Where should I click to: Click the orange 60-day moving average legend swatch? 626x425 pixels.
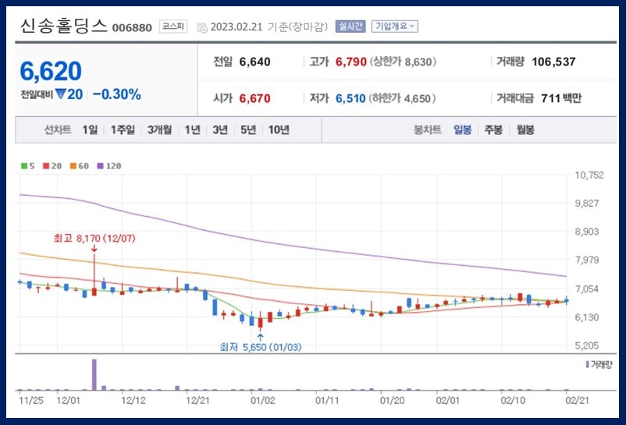(x=73, y=166)
